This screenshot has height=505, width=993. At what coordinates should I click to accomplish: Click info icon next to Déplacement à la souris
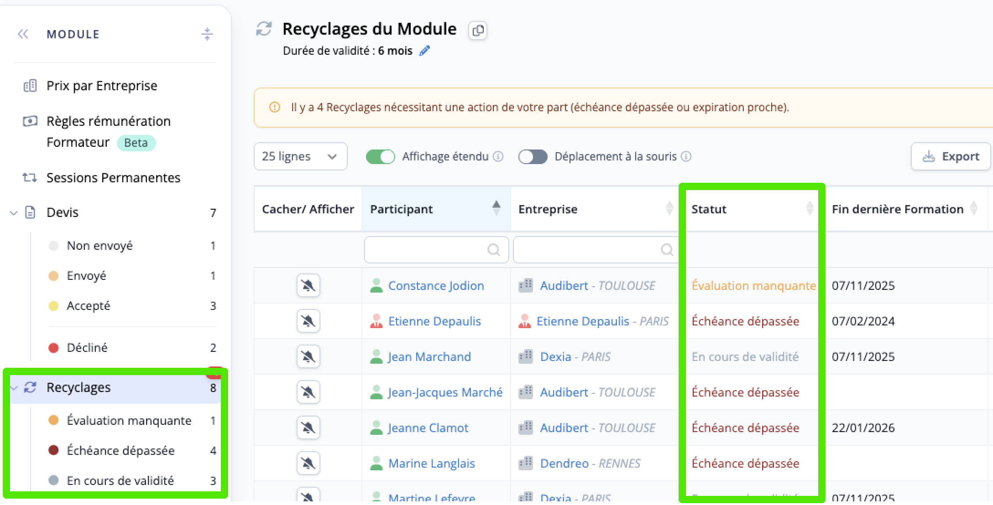click(x=686, y=157)
